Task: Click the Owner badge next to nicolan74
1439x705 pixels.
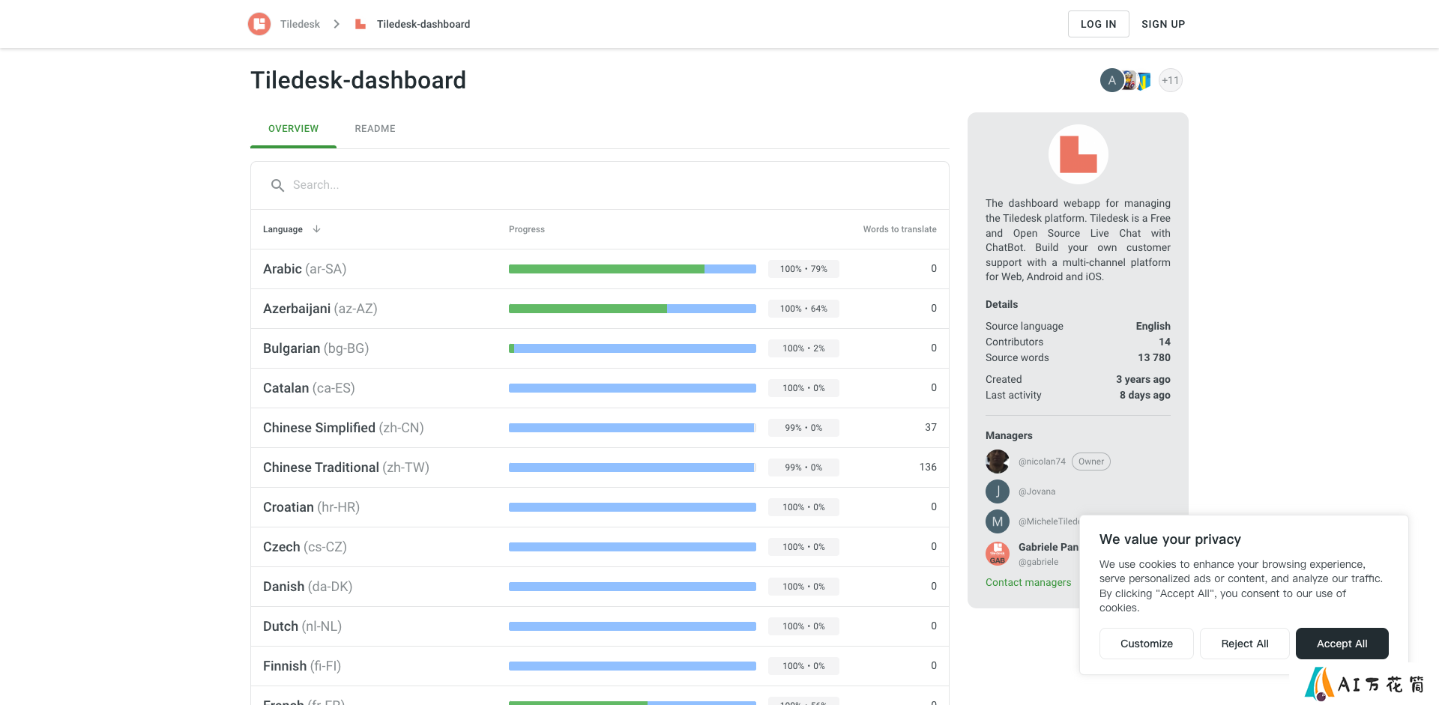Action: point(1091,462)
